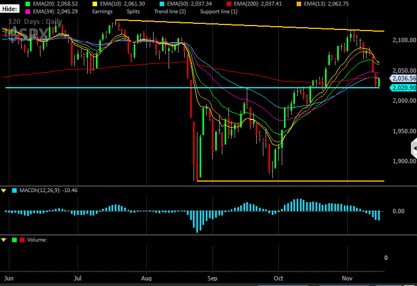Click the Jul date axis label
Viewport: 417px width, 286px height.
78,278
